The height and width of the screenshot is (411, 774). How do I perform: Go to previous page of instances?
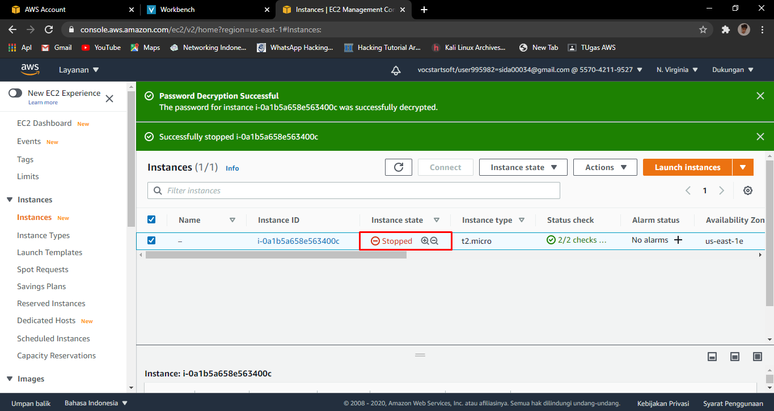688,190
